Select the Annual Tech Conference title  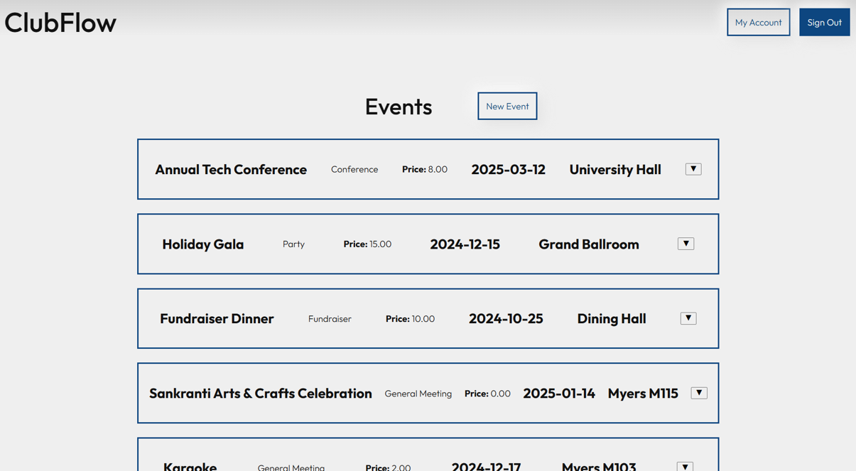point(231,170)
